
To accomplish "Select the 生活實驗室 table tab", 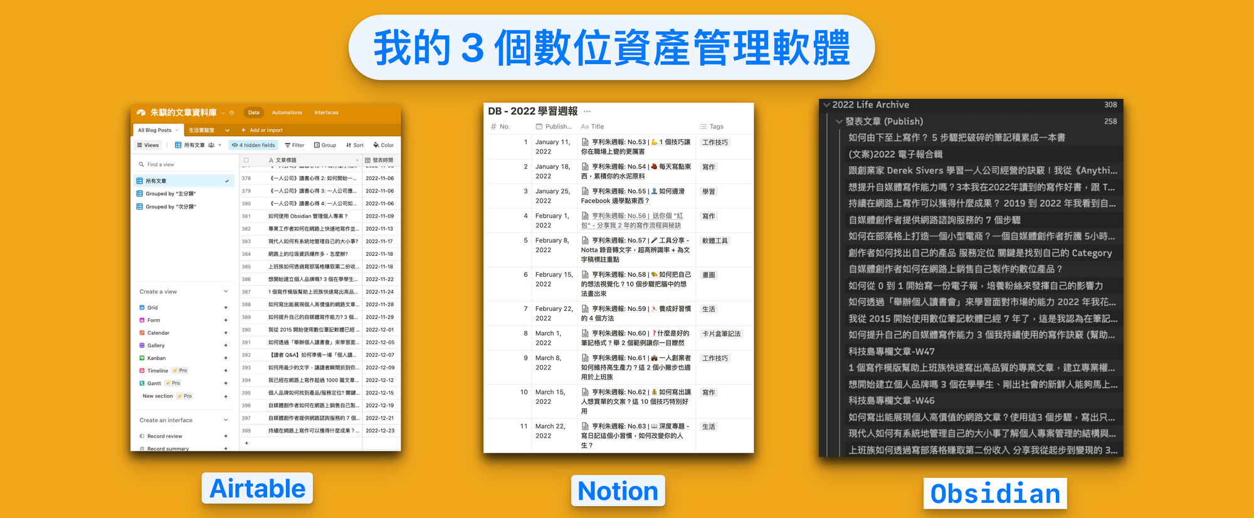I will [x=201, y=130].
